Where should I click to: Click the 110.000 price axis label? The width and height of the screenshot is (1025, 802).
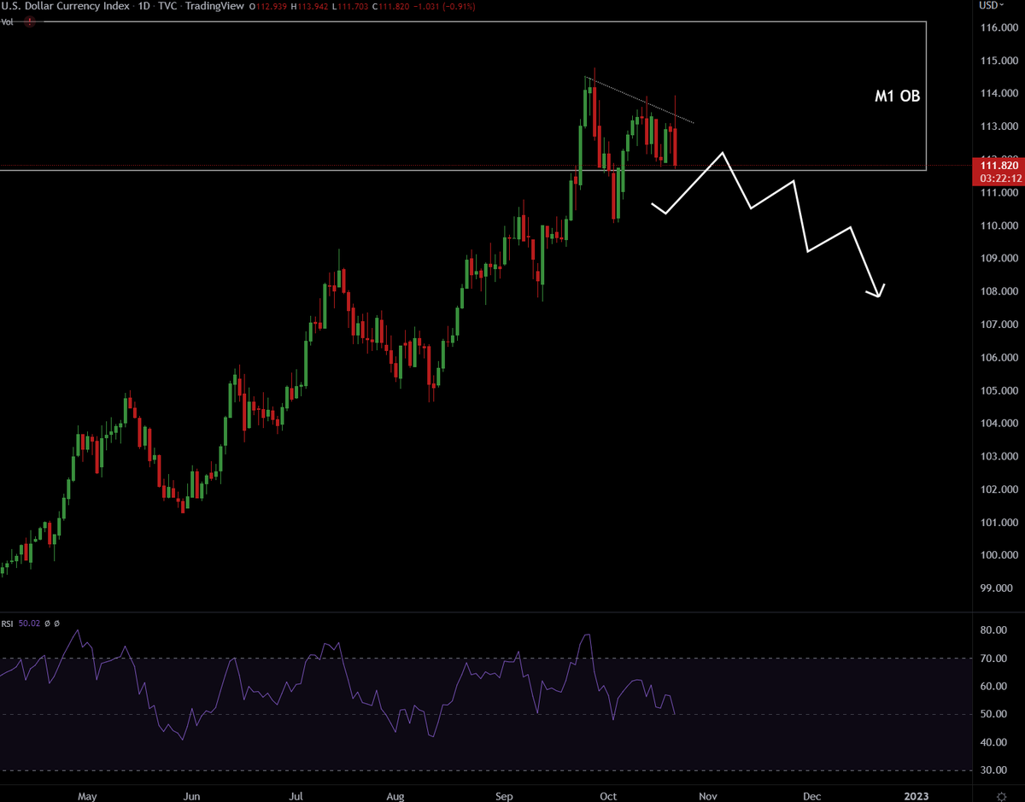click(999, 225)
